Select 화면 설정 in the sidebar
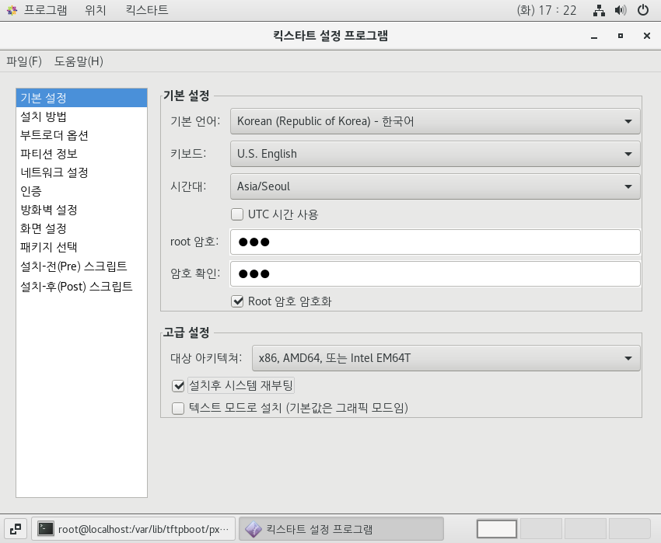 82,228
